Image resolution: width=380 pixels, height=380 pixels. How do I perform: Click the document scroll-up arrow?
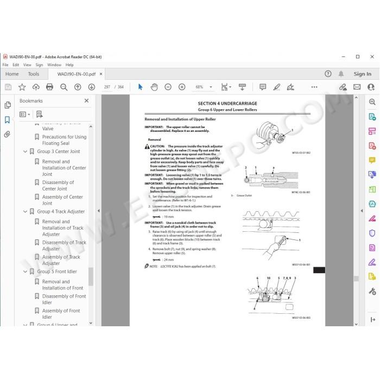pos(356,97)
